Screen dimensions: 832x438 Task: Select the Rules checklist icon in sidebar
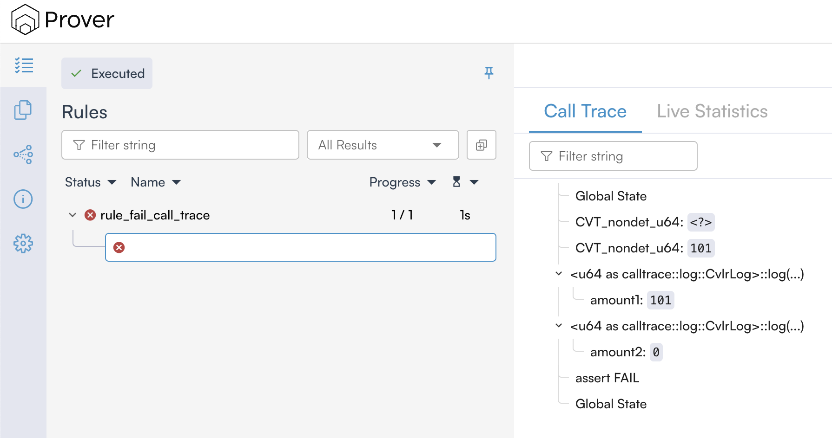(x=23, y=65)
